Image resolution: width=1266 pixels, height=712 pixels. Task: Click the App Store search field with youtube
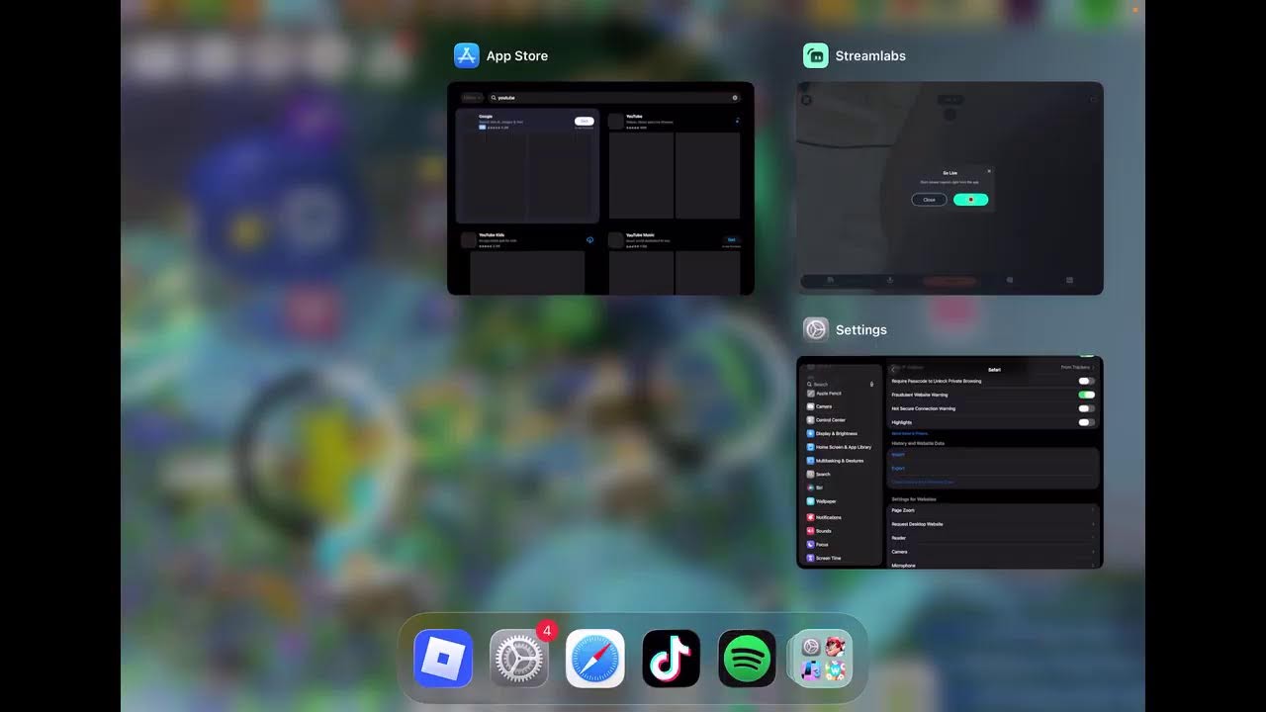click(x=614, y=98)
